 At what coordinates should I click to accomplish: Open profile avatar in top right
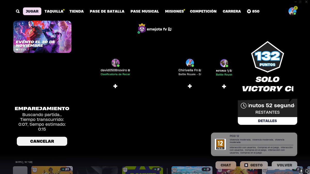pos(292,11)
